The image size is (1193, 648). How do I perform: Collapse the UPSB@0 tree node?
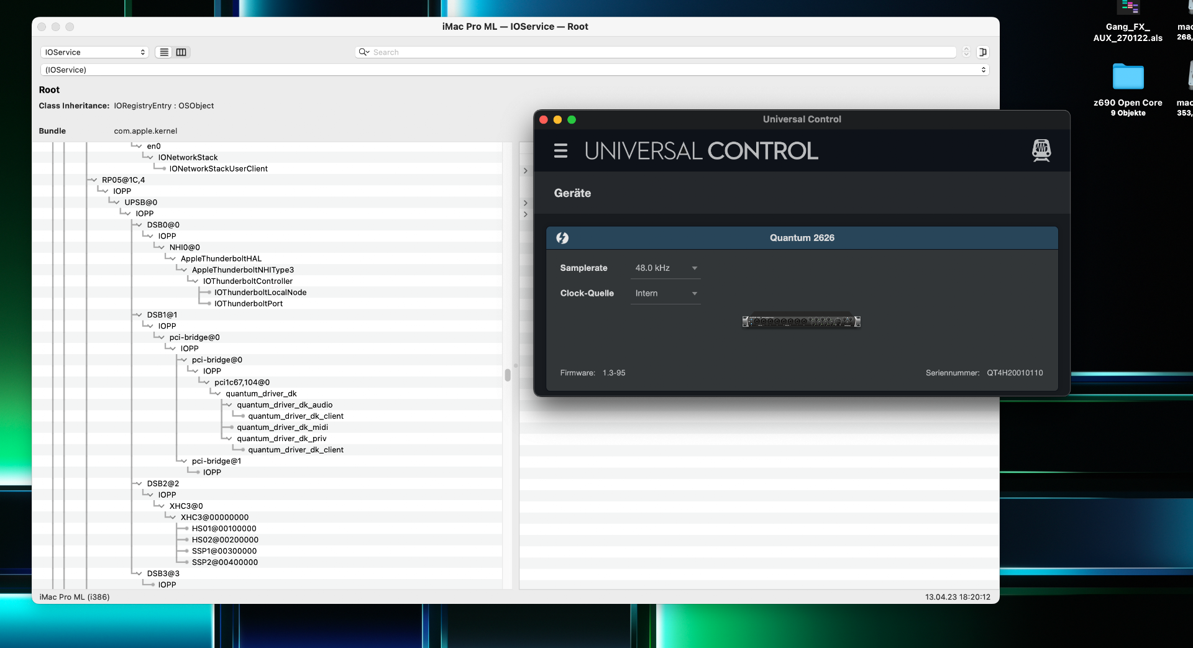click(x=116, y=203)
